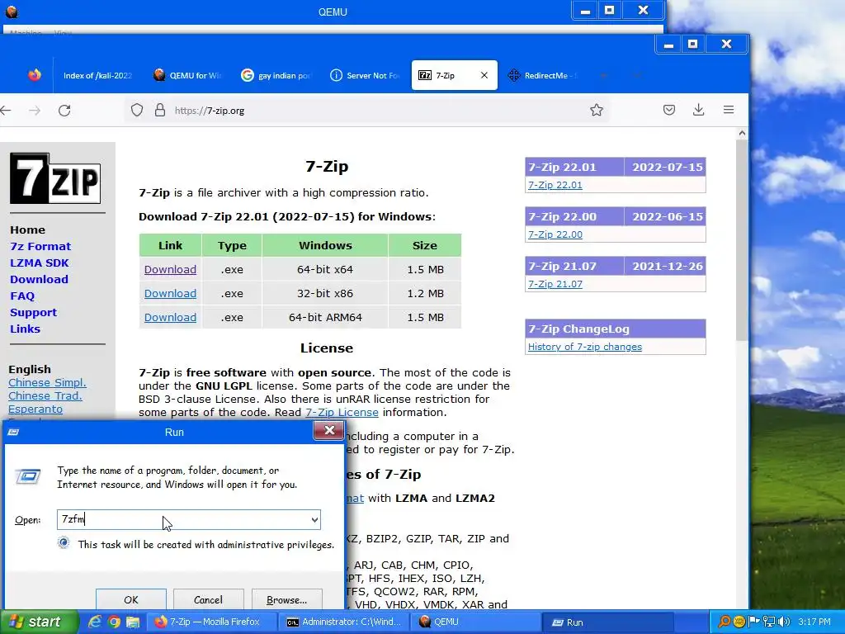Switch to the RedirectMe tab
Viewport: 845px width, 634px height.
[543, 75]
